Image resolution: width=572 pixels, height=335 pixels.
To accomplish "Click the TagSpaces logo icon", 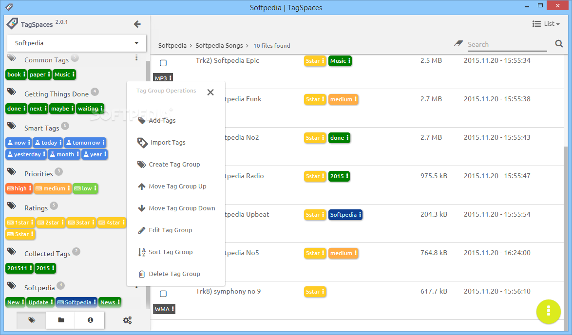I will click(12, 24).
